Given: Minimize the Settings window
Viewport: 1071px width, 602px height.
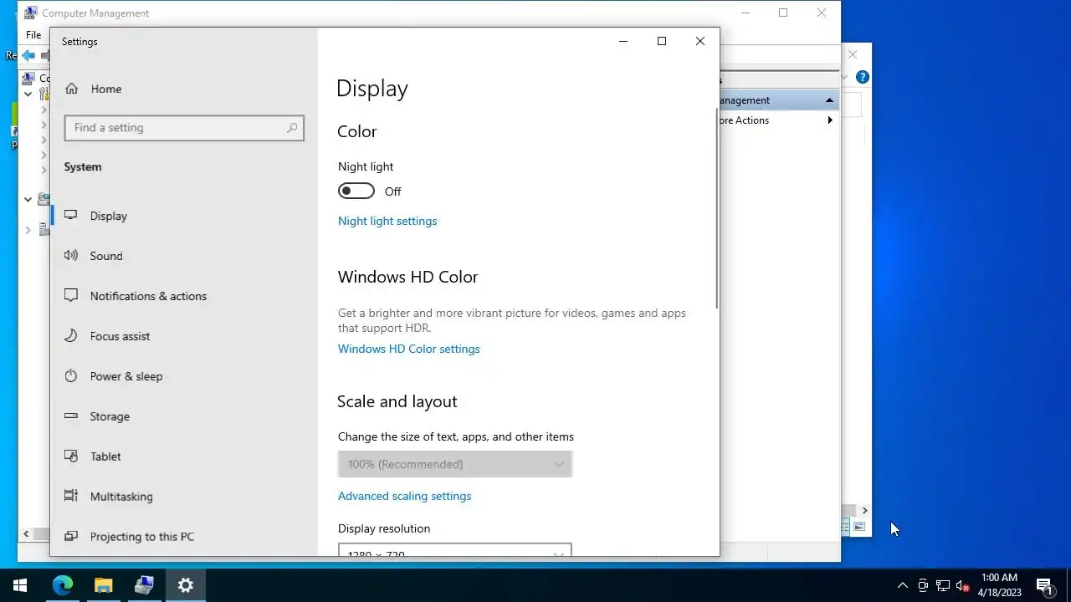Looking at the screenshot, I should (x=623, y=41).
